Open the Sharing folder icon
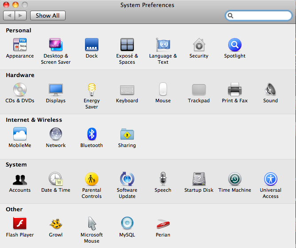The image size is (296, 248). click(x=127, y=135)
